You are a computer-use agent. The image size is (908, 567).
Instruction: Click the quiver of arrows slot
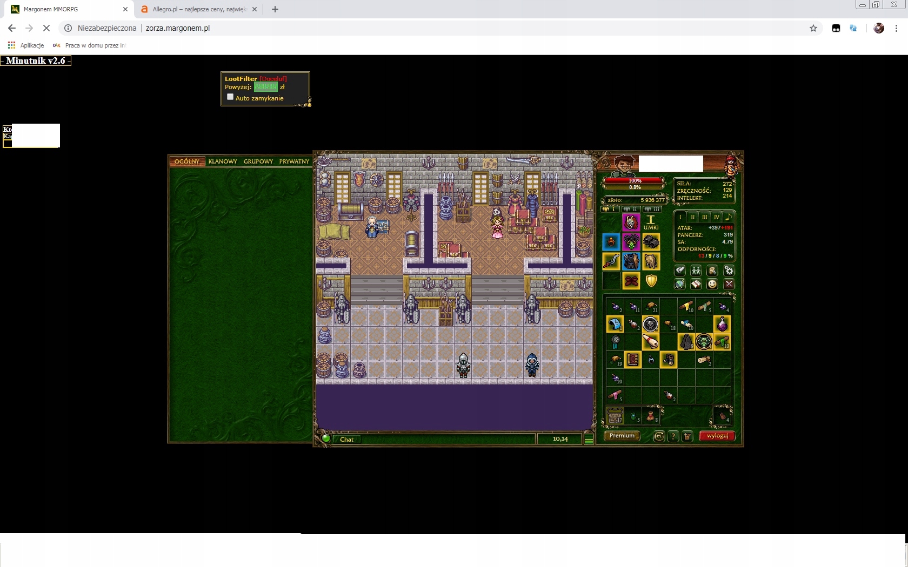pos(651,261)
